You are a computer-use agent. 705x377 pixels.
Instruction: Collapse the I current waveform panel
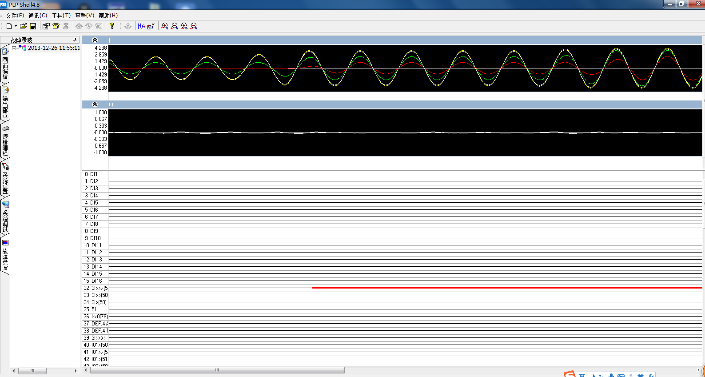click(x=95, y=40)
